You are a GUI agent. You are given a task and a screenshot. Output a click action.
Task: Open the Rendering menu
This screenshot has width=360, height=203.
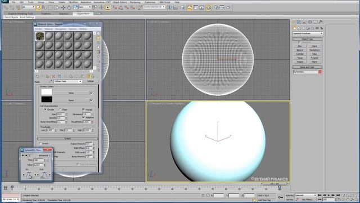point(135,2)
